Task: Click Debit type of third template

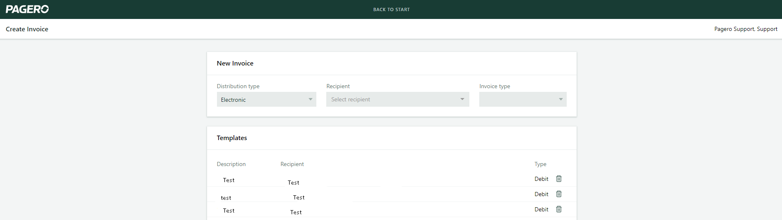Action: tap(541, 209)
